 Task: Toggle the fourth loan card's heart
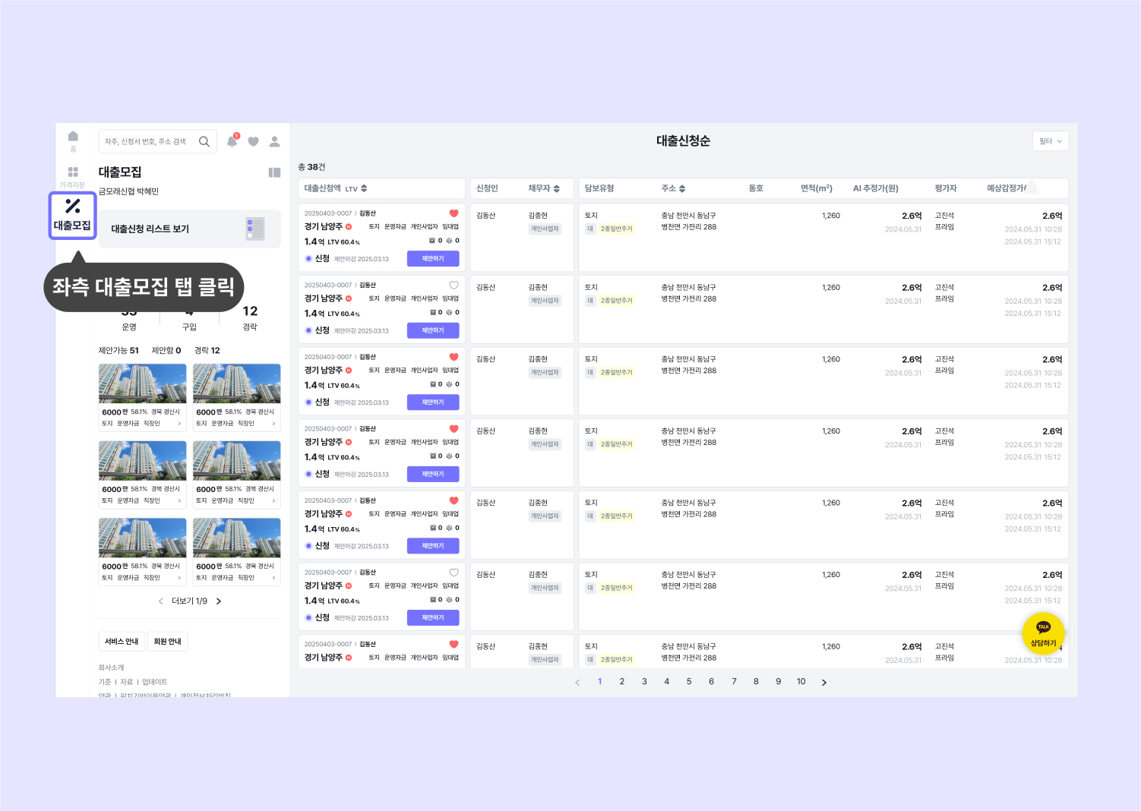point(454,429)
